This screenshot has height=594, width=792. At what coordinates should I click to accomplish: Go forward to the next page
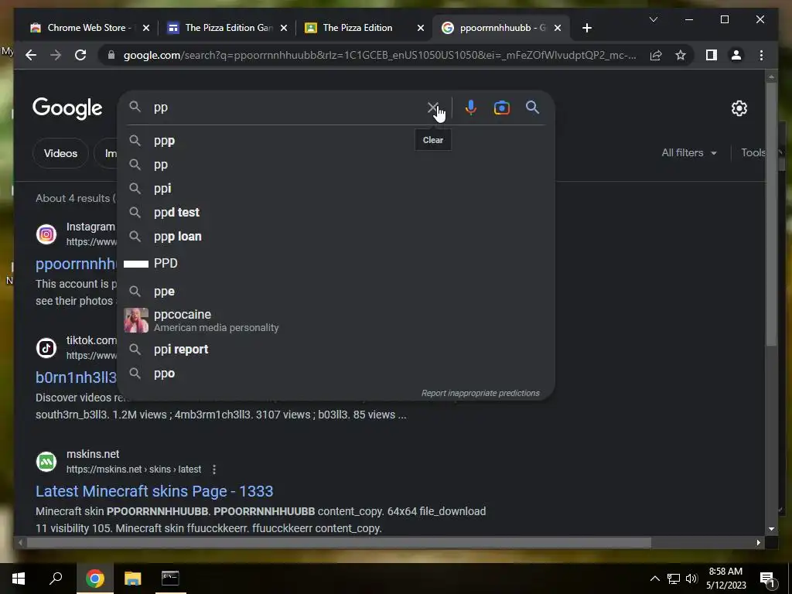[x=56, y=55]
